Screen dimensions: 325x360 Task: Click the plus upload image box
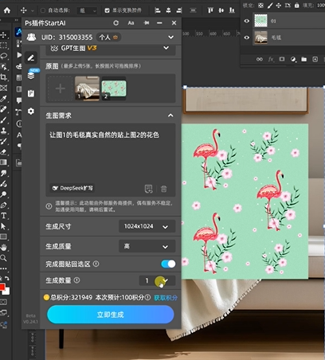pos(60,88)
